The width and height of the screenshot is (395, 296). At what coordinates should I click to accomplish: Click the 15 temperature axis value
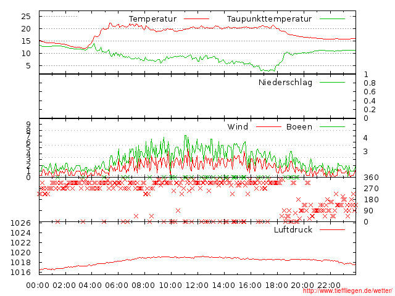point(26,41)
